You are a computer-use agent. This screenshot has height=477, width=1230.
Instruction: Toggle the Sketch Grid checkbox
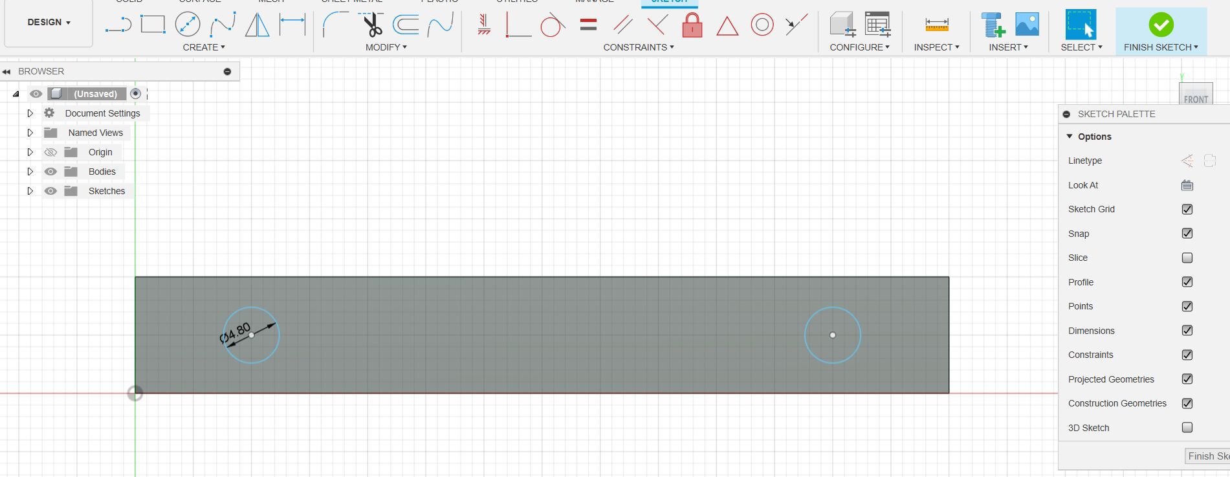(1187, 209)
